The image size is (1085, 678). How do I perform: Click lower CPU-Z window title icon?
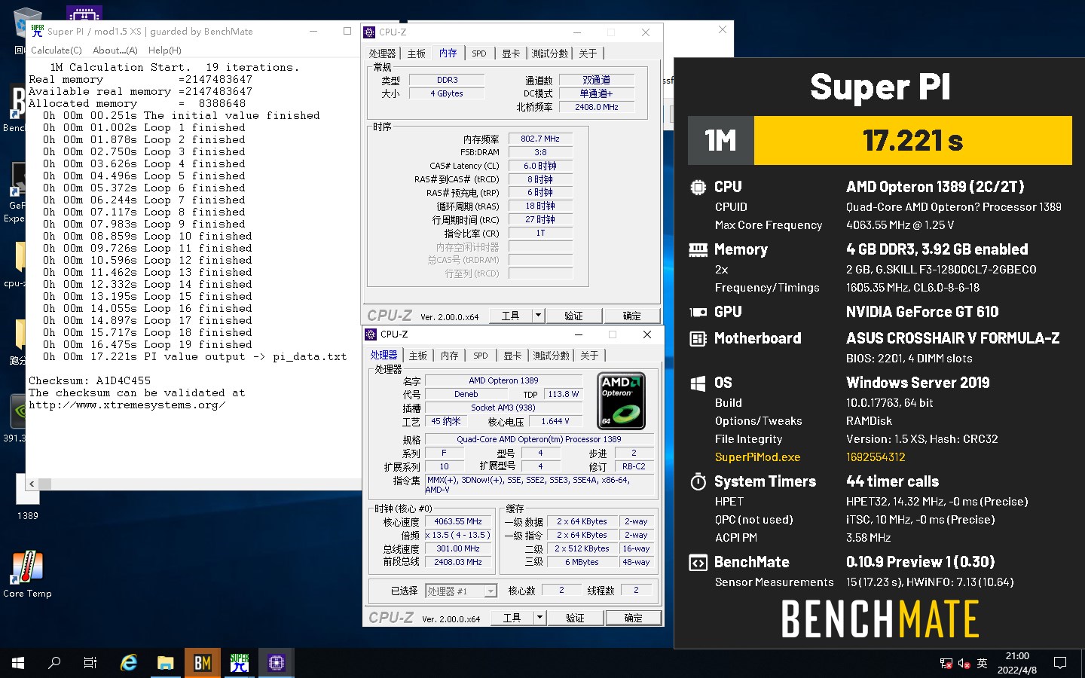coord(371,334)
